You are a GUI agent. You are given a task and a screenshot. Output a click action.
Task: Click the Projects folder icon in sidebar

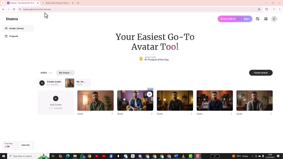point(6,36)
